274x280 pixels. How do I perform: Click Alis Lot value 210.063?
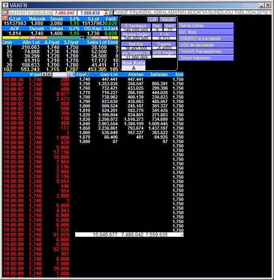point(30,47)
